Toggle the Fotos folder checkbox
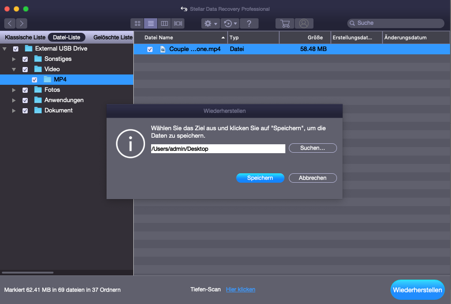The width and height of the screenshot is (451, 304). 25,90
